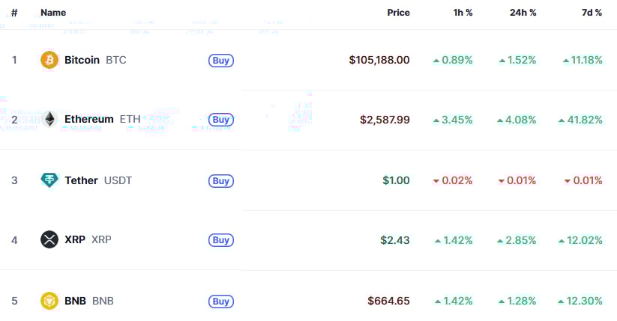Click the # rank column header
The height and width of the screenshot is (321, 617).
(x=14, y=13)
